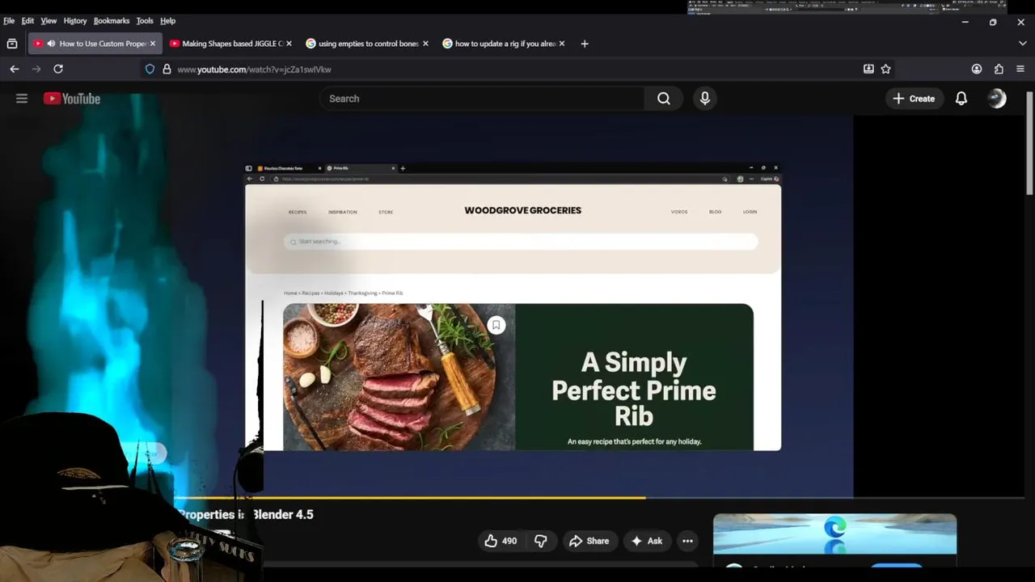Click the Ask button below video

(647, 541)
